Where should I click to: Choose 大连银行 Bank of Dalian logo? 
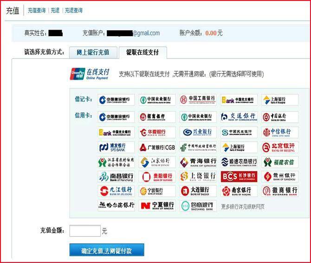pos(198,191)
